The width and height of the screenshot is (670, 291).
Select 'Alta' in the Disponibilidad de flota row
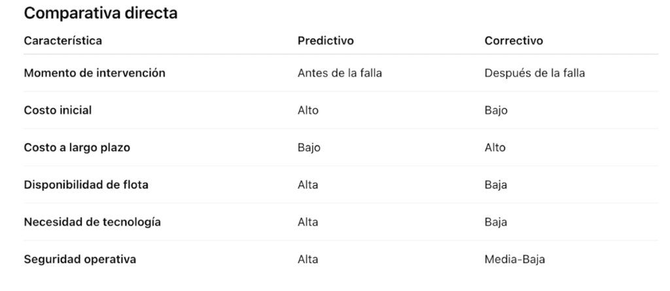click(308, 184)
